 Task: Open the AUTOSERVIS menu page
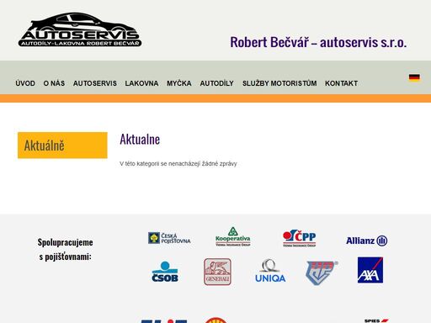[x=95, y=83]
